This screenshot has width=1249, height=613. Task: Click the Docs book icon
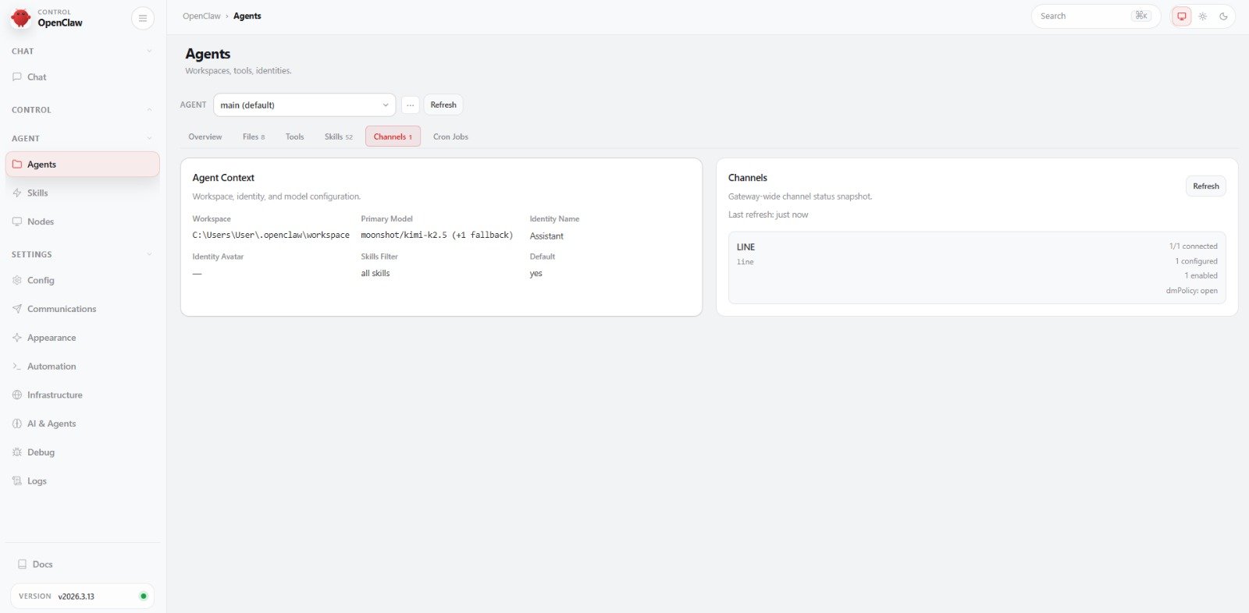(x=23, y=564)
